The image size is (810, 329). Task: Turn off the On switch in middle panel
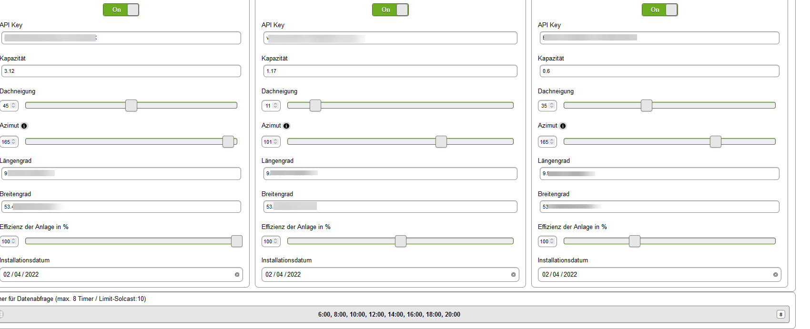[x=390, y=10]
